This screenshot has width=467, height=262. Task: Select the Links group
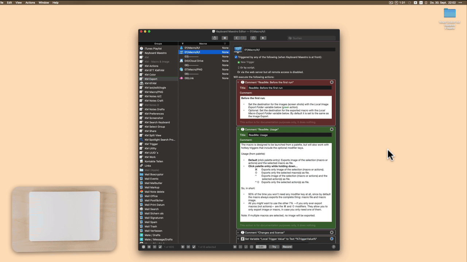pos(158,166)
